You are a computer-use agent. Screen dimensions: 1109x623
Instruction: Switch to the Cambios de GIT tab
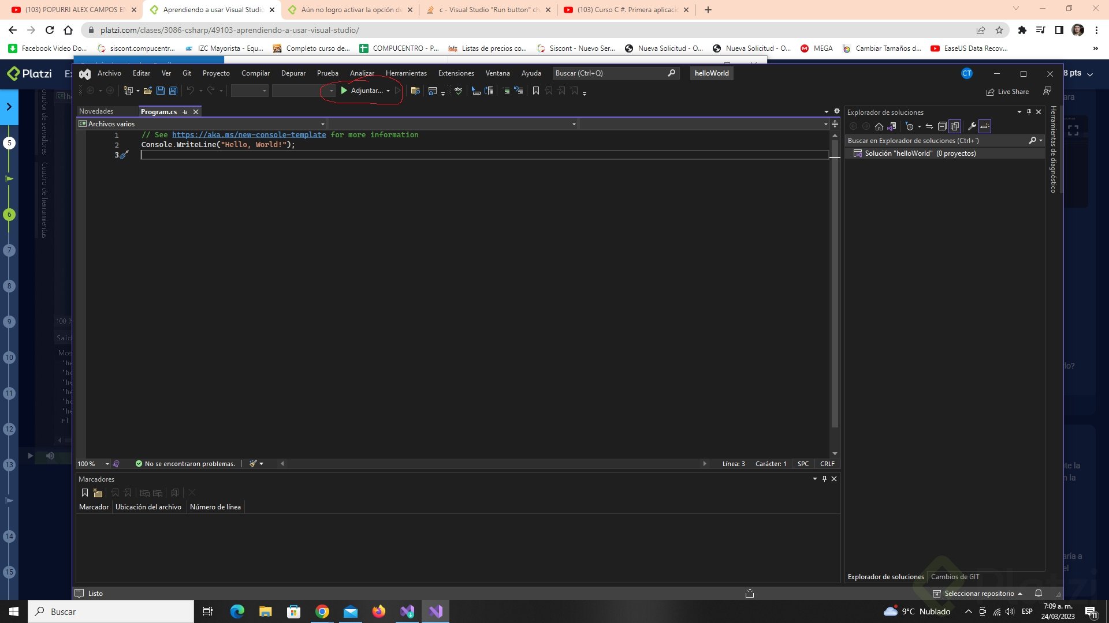click(x=955, y=576)
